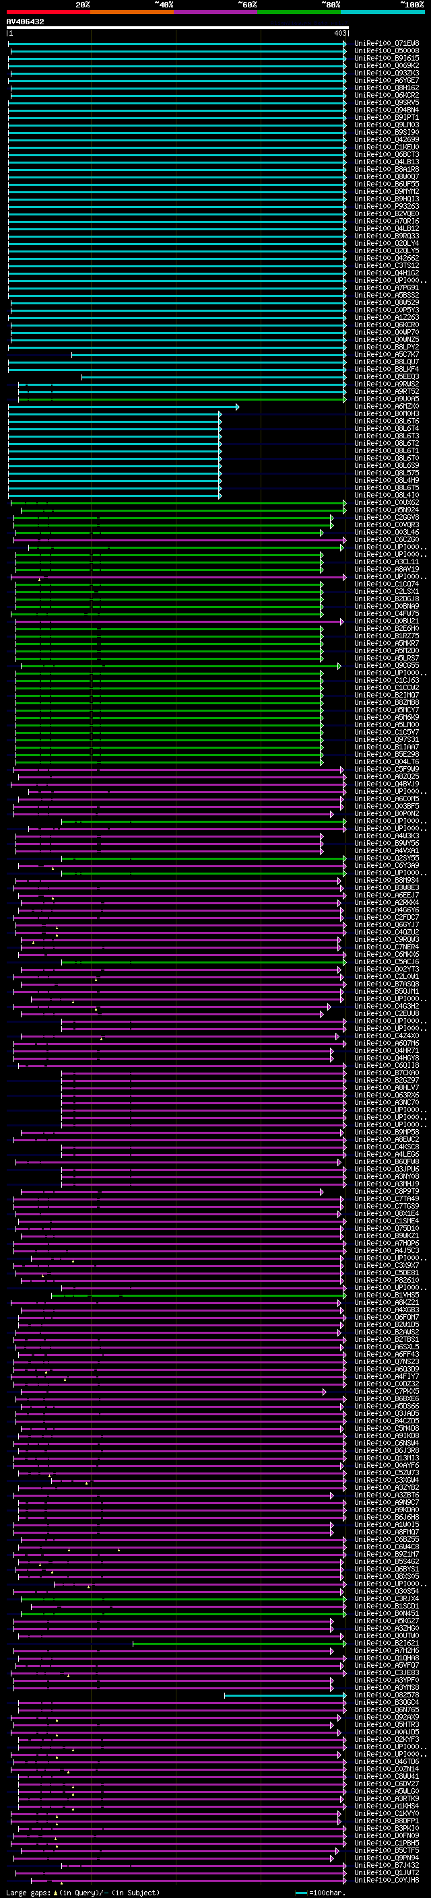Viewport: 431px width, 1898px height.
Task: Click the white query scale bar
Action: tap(178, 28)
